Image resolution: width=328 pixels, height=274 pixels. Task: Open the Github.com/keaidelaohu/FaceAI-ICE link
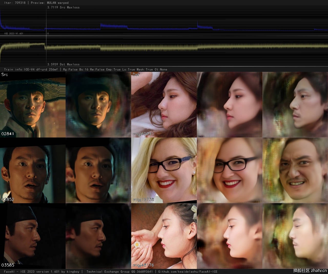pos(188,272)
